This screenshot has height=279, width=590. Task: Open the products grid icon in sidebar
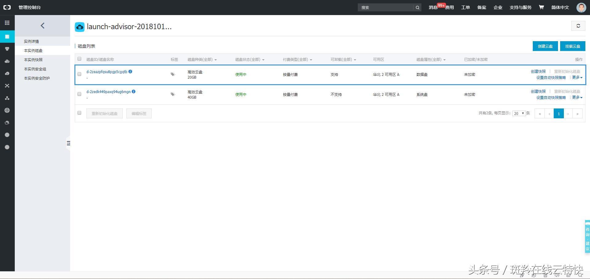coord(7,23)
